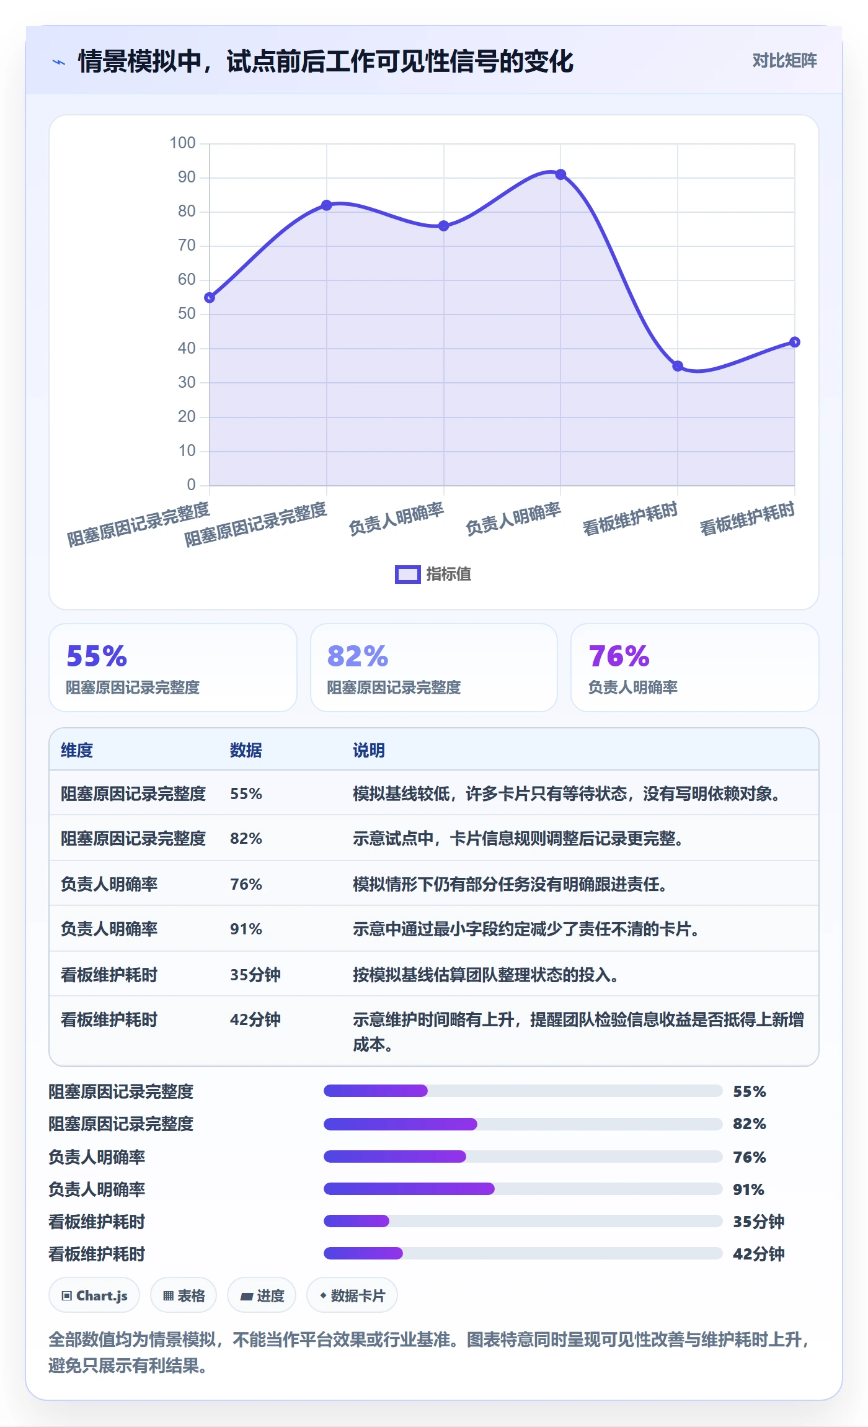Click the 55% cell in the table

tap(246, 794)
